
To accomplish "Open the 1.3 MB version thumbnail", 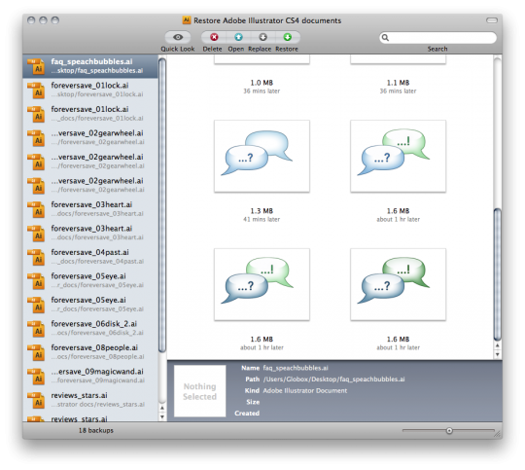I will 262,157.
